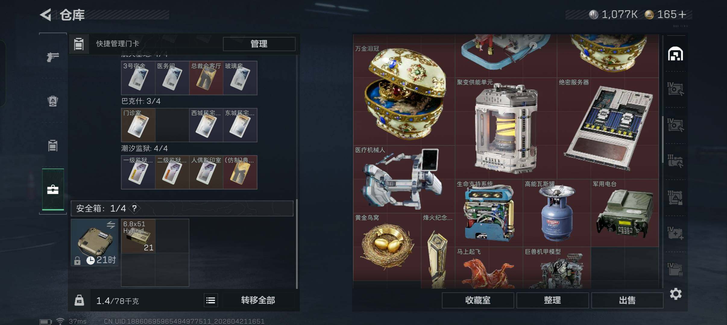727x325 pixels.
Task: Swap the safe box with exchange arrows
Action: [x=111, y=225]
